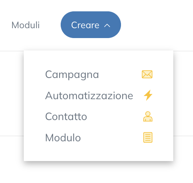Viewport: 193px width, 183px height.
Task: Click the yellow mail icon
Action: 147,74
